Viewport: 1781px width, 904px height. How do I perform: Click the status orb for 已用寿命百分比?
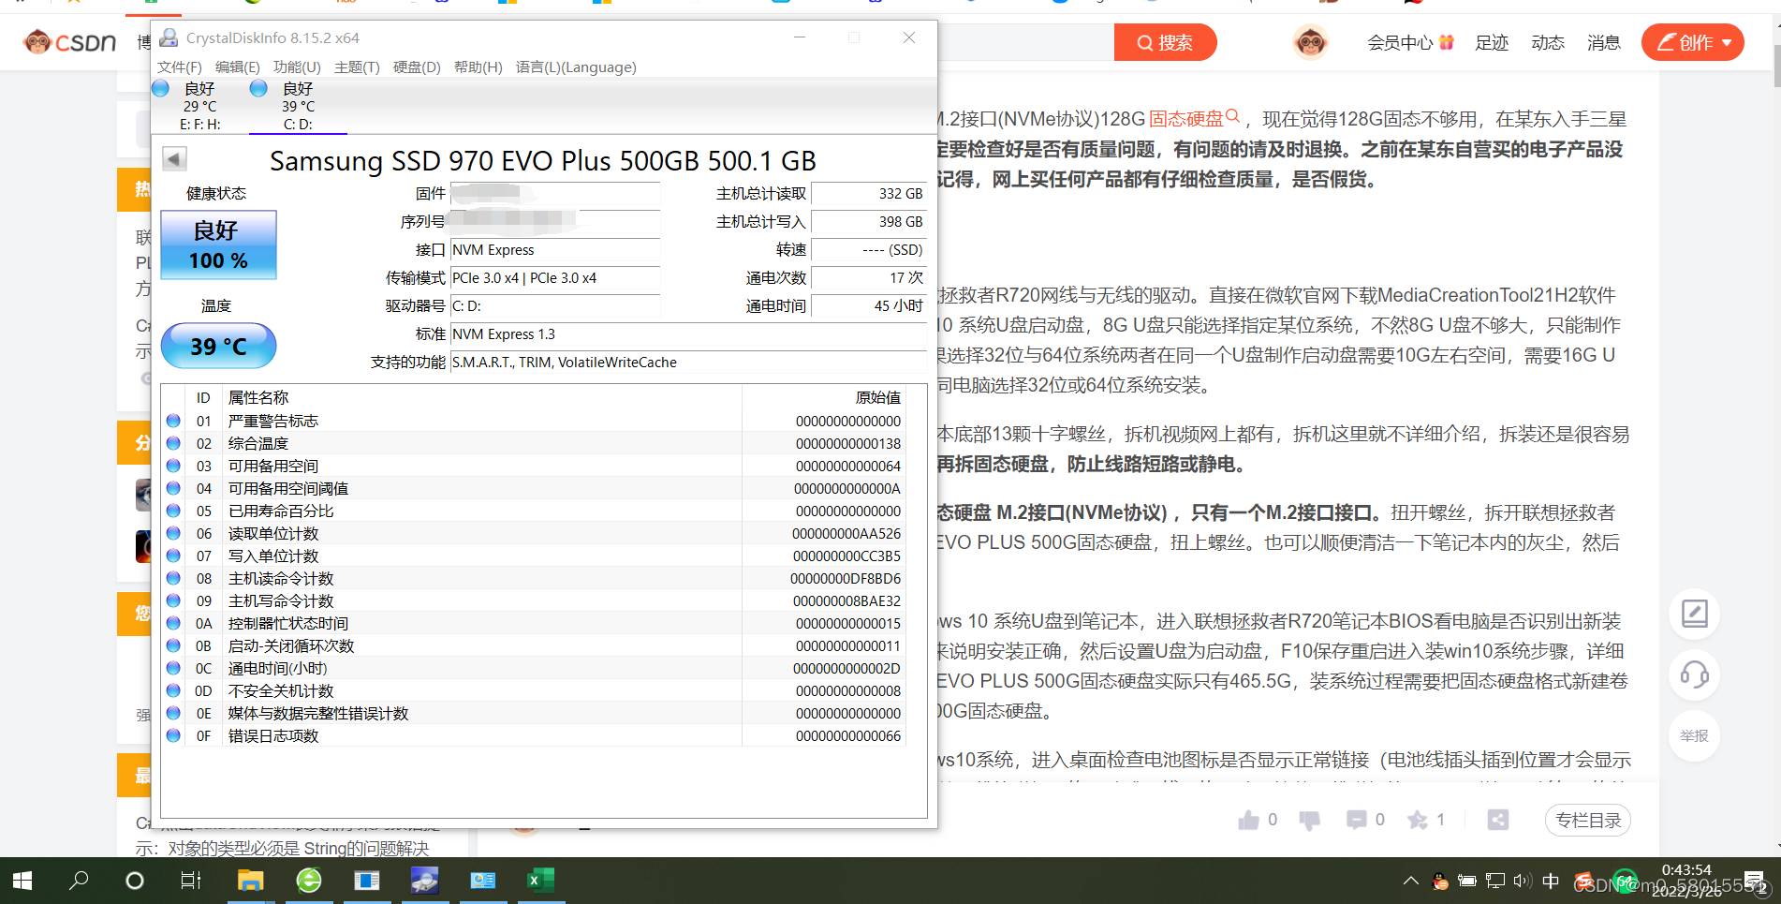(173, 511)
